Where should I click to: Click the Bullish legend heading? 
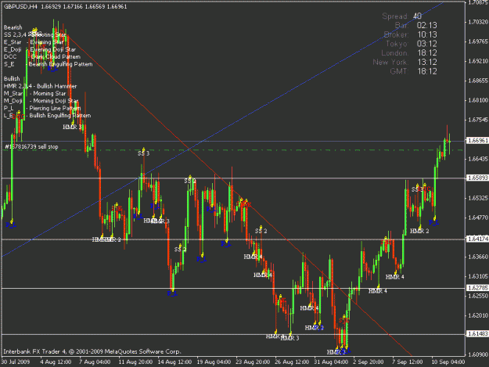coord(12,78)
